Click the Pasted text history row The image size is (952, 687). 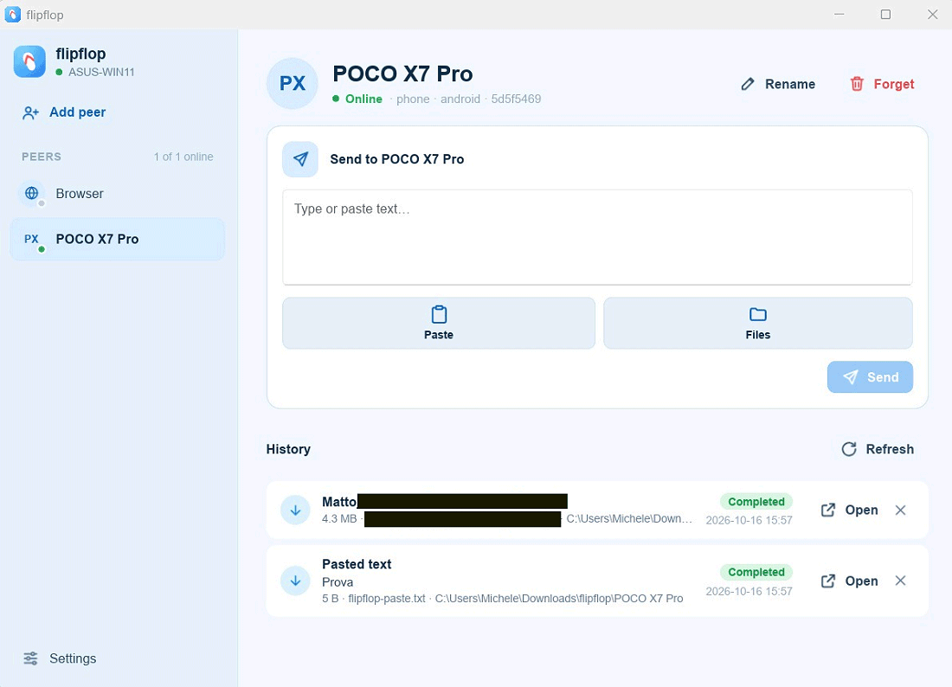[597, 581]
